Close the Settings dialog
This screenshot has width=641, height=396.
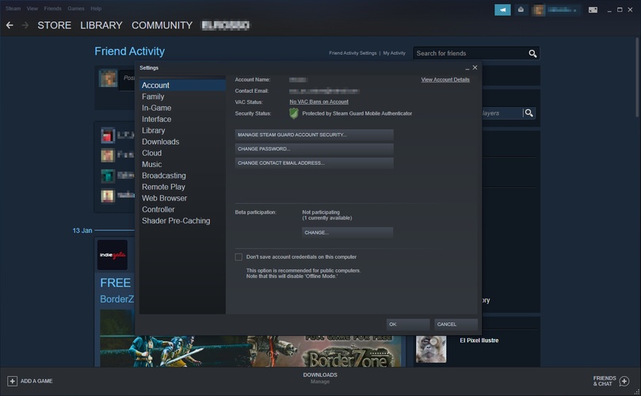coord(475,68)
